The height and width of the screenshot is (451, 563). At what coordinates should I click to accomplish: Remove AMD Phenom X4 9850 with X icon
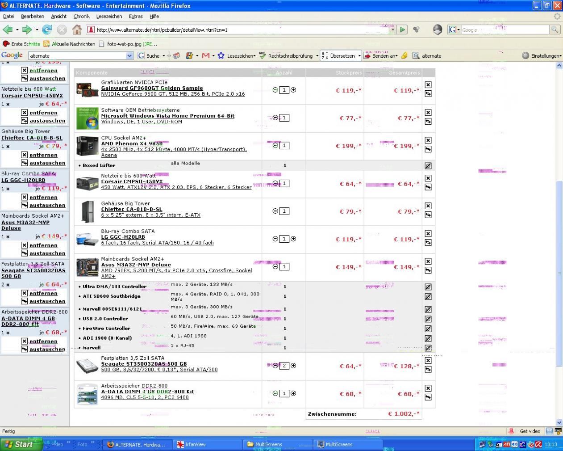[428, 140]
